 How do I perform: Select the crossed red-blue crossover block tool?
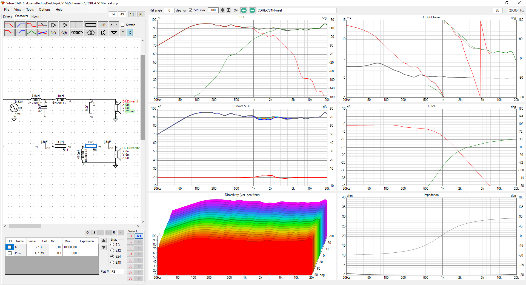[42, 33]
